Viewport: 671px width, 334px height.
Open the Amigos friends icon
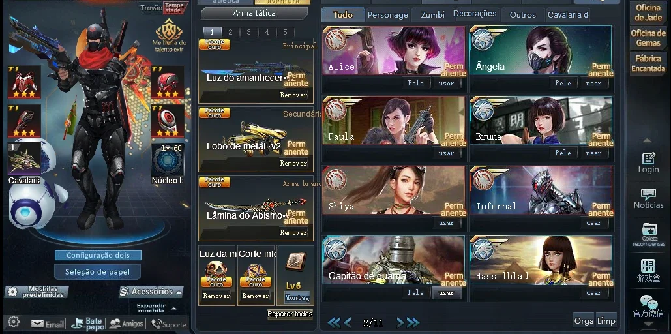coord(115,324)
